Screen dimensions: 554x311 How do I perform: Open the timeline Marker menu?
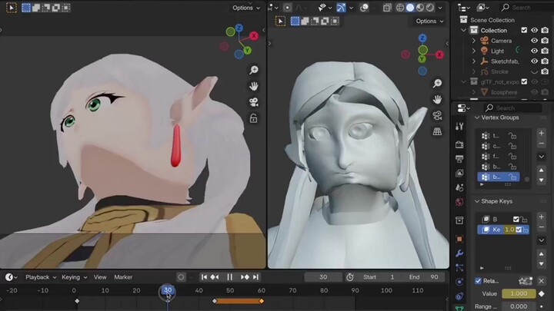[123, 277]
